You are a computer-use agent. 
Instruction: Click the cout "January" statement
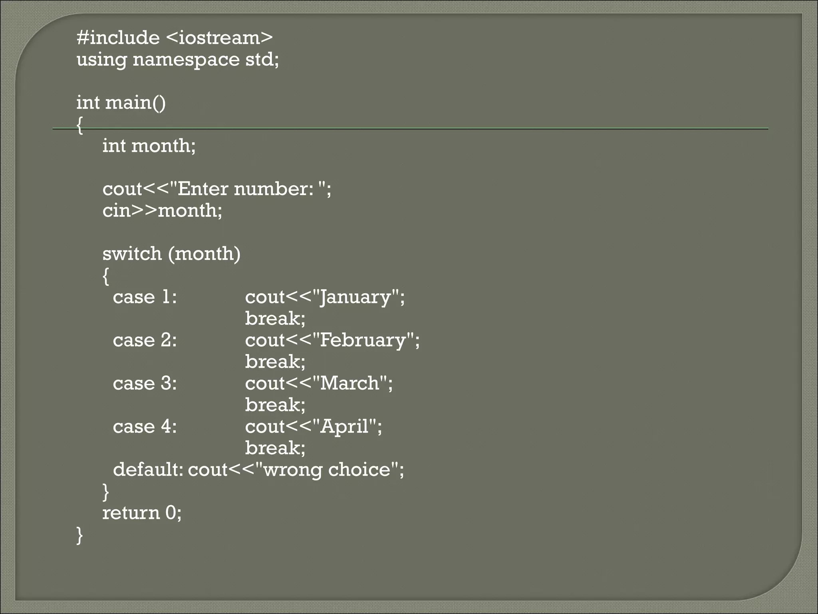pos(325,297)
